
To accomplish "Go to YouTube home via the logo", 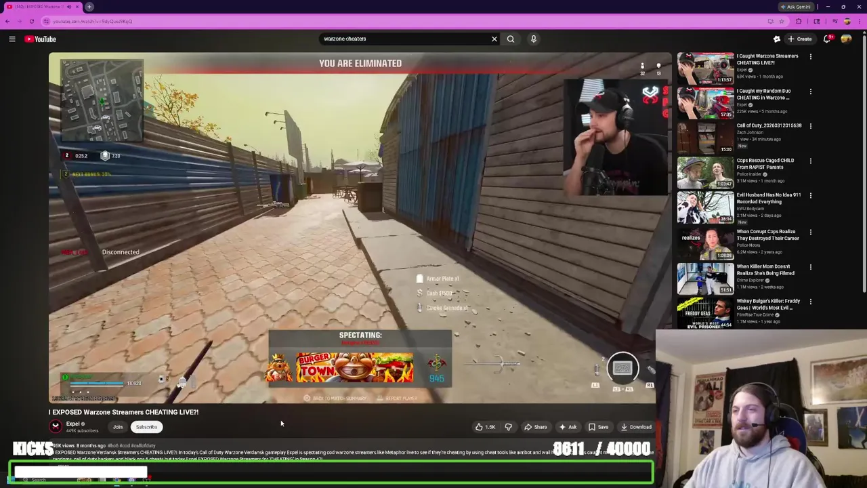I will point(41,39).
